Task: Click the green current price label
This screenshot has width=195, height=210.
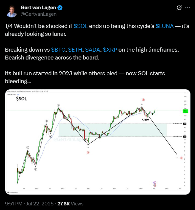Action: (x=185, y=111)
